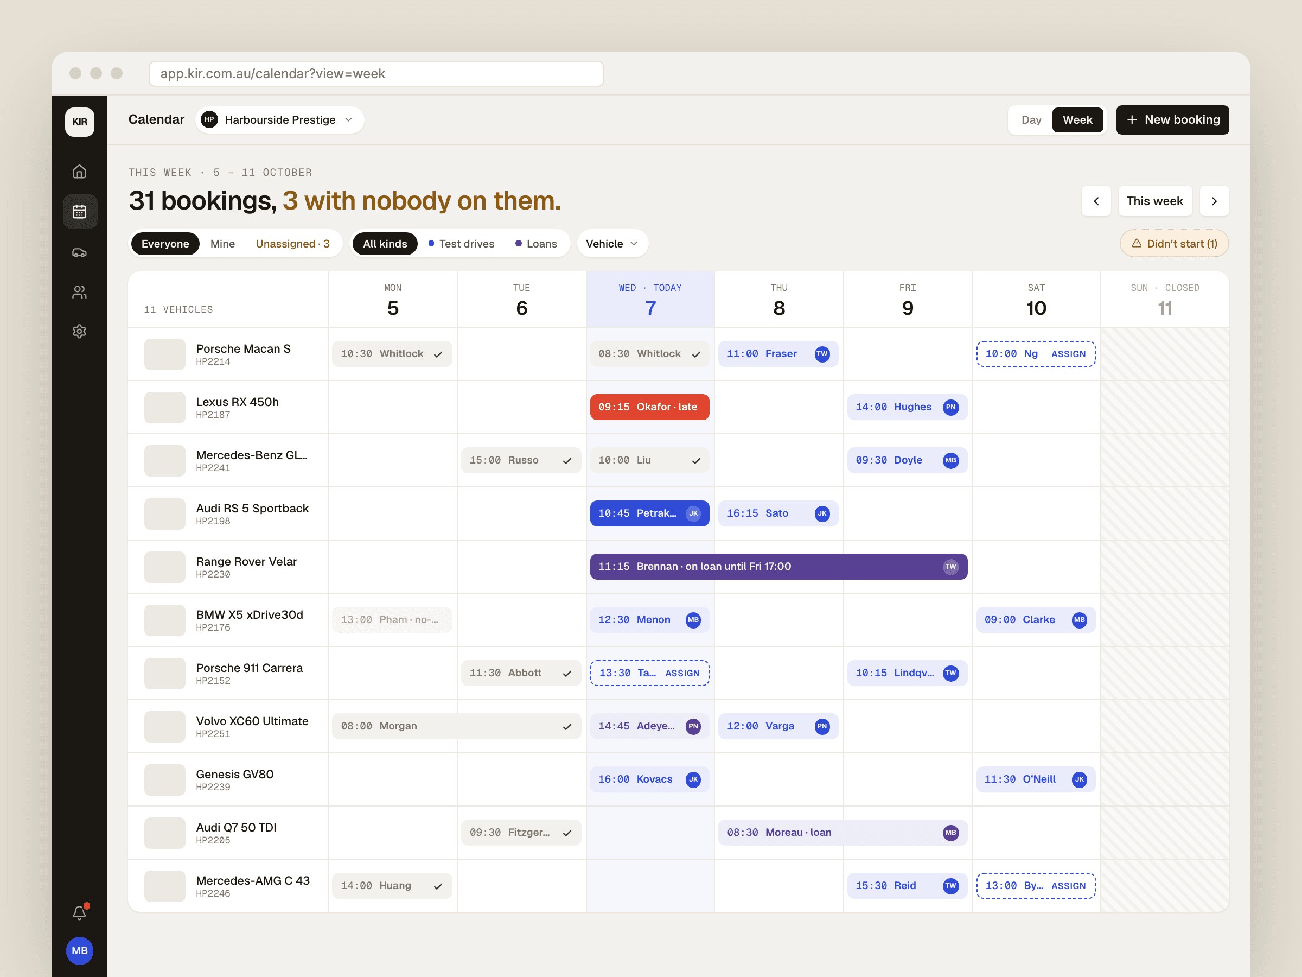Open the settings gear in the sidebar
The height and width of the screenshot is (977, 1302).
[x=79, y=331]
